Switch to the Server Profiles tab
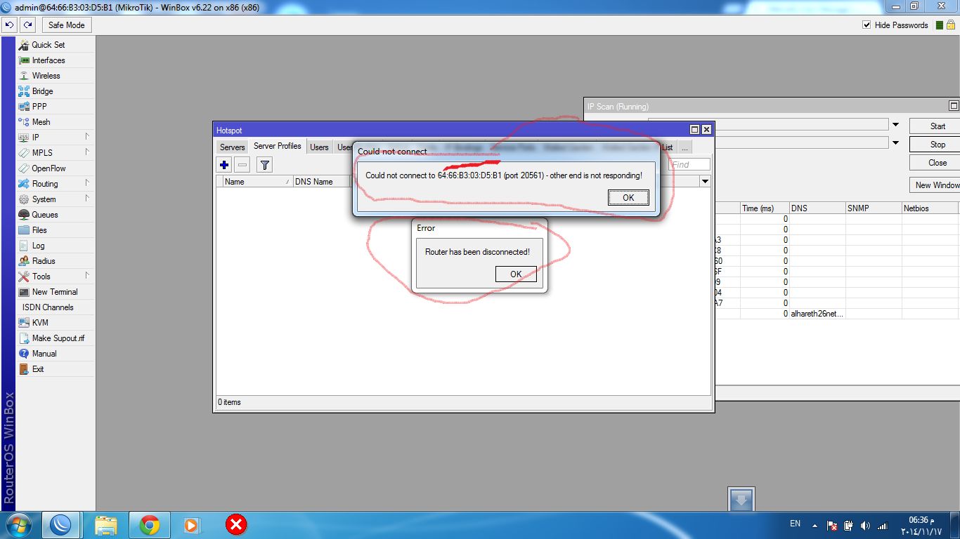Viewport: 960px width, 539px height. pyautogui.click(x=278, y=146)
